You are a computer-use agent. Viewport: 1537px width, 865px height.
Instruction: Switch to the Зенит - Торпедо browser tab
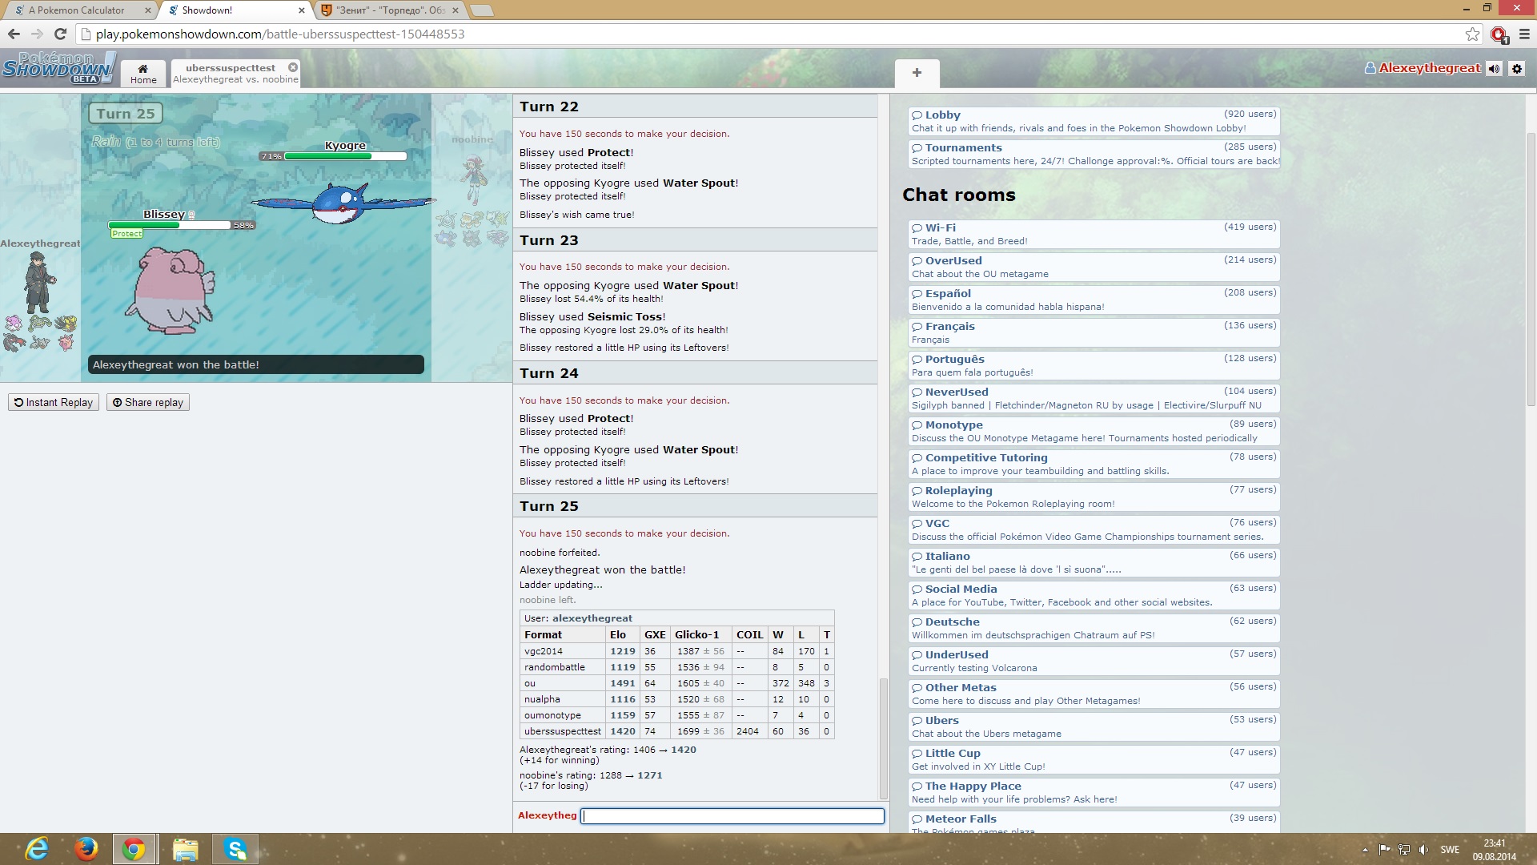[391, 10]
